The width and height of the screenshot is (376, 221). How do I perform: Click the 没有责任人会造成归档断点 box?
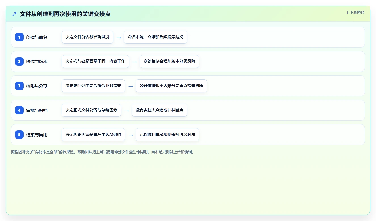click(159, 110)
